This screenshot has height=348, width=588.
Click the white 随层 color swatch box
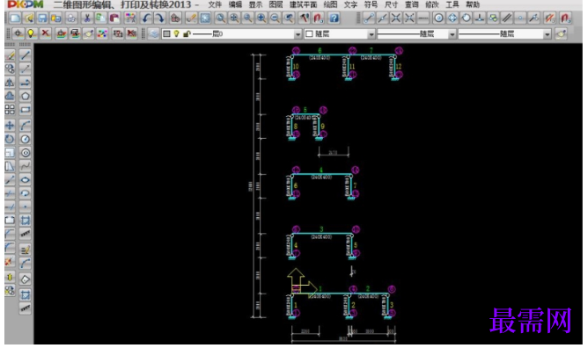click(x=309, y=34)
